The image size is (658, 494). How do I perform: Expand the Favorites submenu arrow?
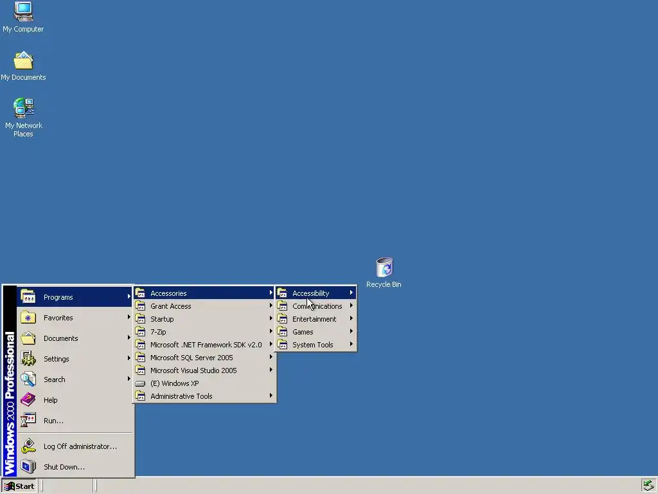point(129,317)
